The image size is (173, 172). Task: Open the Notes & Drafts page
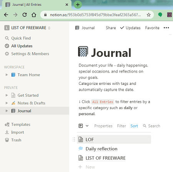coord(32,103)
